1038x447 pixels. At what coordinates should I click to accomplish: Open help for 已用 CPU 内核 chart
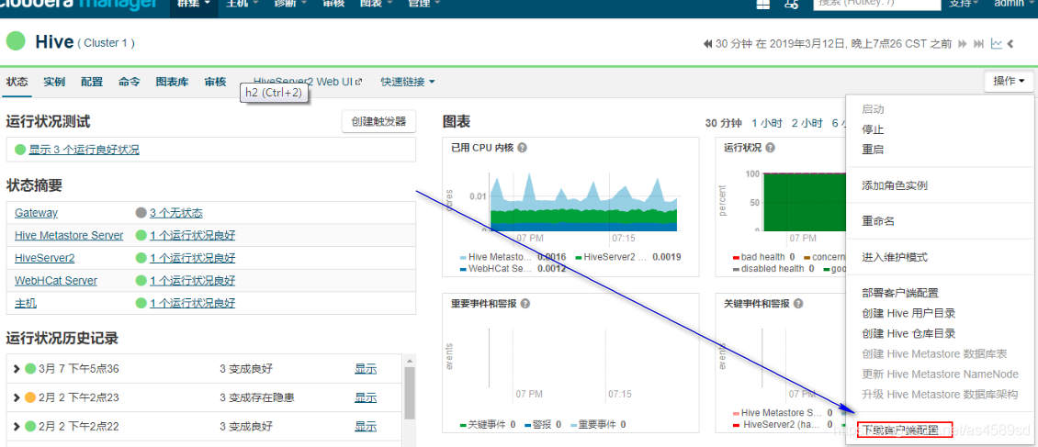(522, 148)
